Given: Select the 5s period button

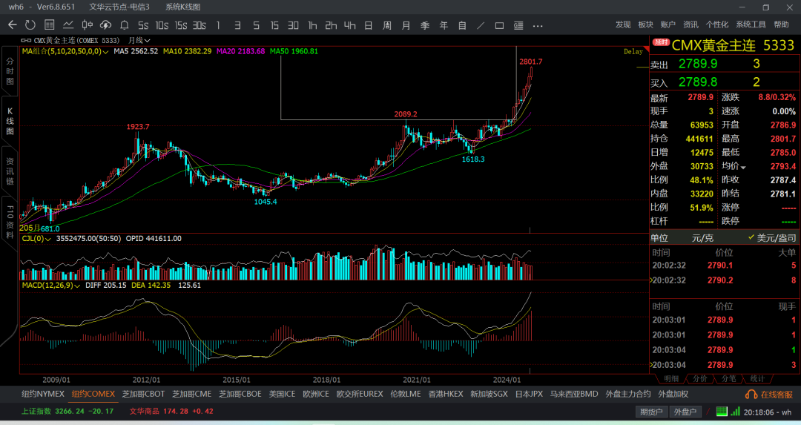Looking at the screenshot, I should 143,25.
